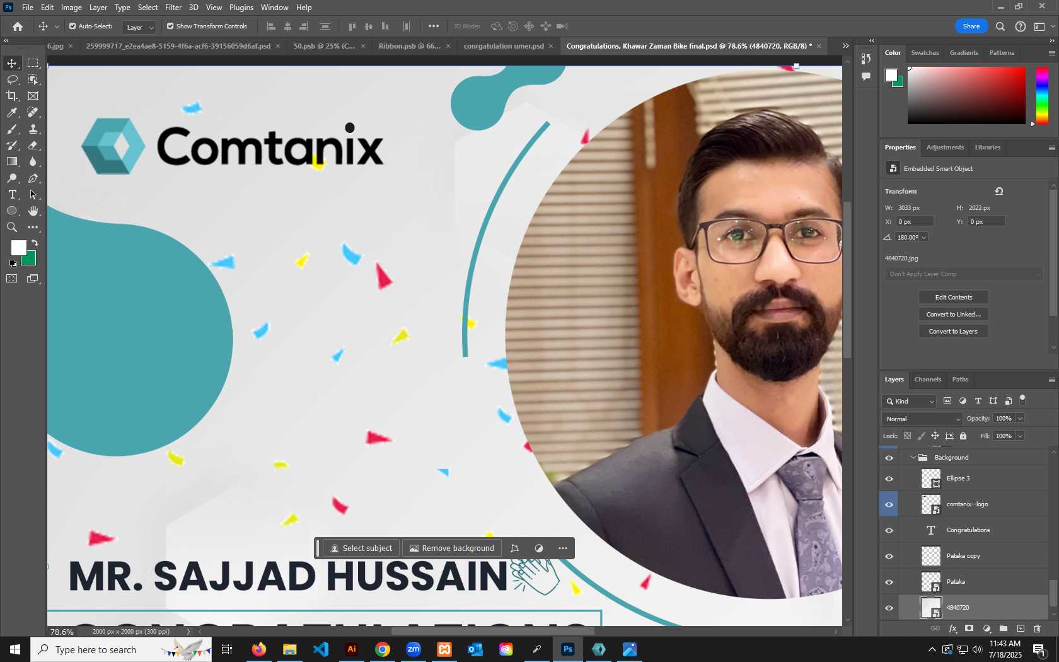The width and height of the screenshot is (1059, 662).
Task: Hide the Pataka copy layer
Action: 889,556
